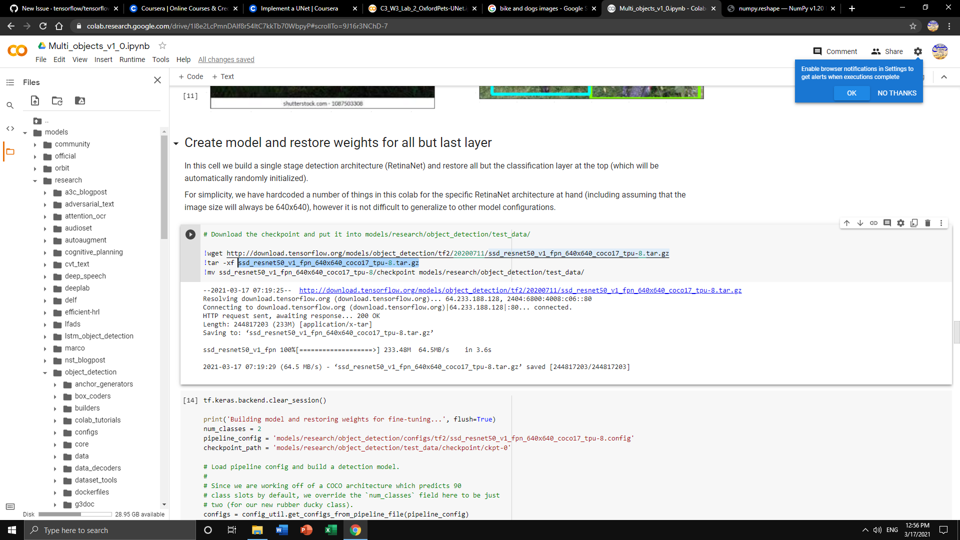Mount Google Drive in Files panel
Viewport: 960px width, 540px height.
(x=80, y=100)
